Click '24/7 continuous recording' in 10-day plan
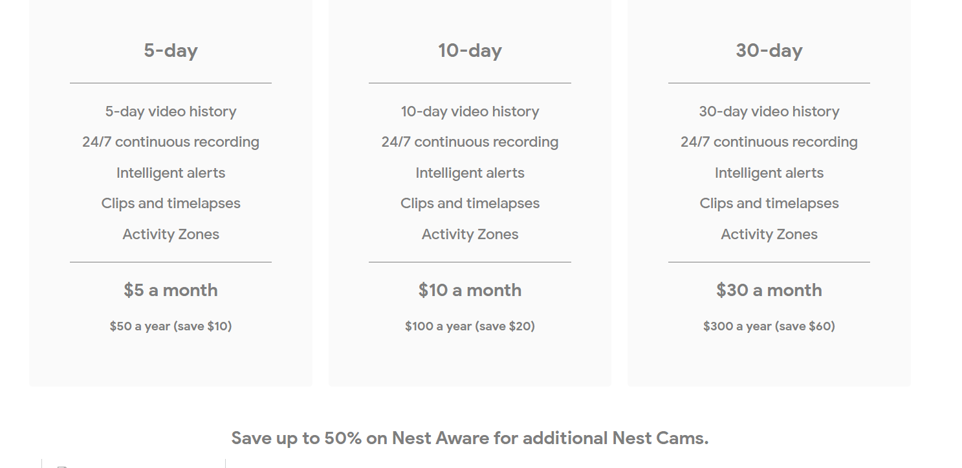 [x=470, y=142]
